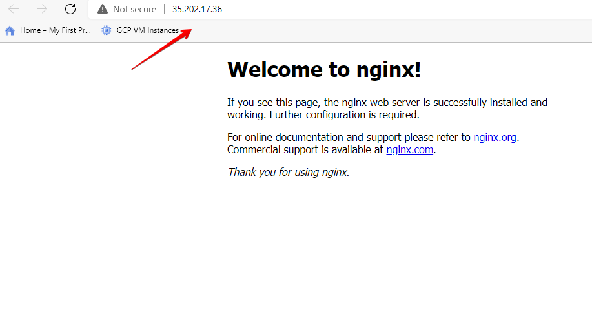Click the home icon of Home bookmark
Image resolution: width=592 pixels, height=311 pixels.
pyautogui.click(x=10, y=30)
